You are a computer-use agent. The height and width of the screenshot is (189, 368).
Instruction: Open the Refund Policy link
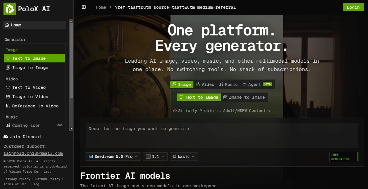48,179
